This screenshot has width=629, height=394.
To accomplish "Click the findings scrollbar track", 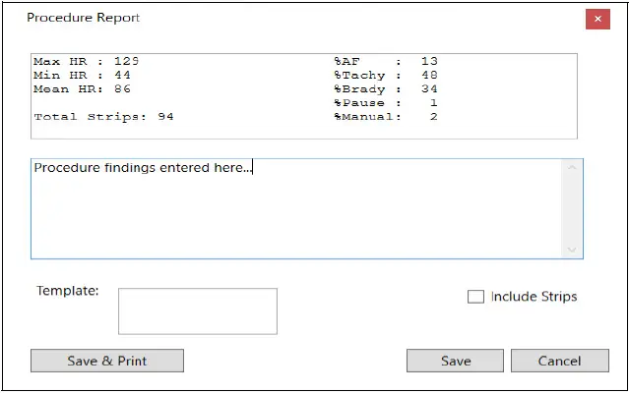I will point(572,208).
